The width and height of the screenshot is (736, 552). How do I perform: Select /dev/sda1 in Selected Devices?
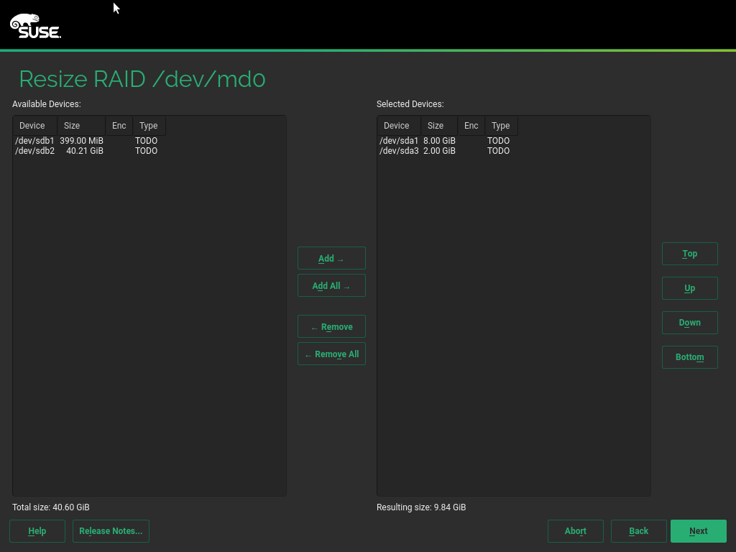pyautogui.click(x=399, y=141)
